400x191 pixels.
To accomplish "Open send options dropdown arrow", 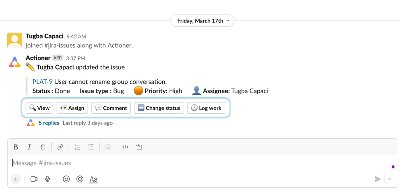I will coord(389,179).
